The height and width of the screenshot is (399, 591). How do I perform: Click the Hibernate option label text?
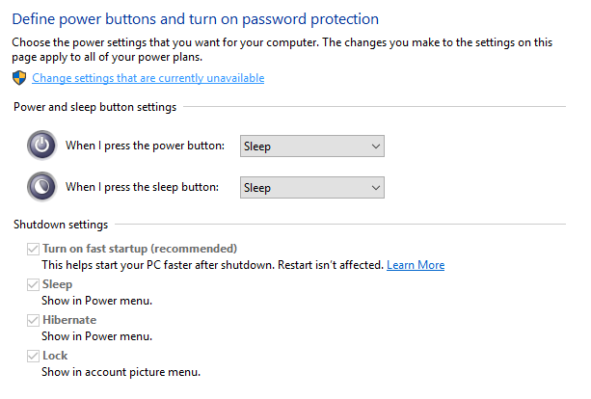69,320
